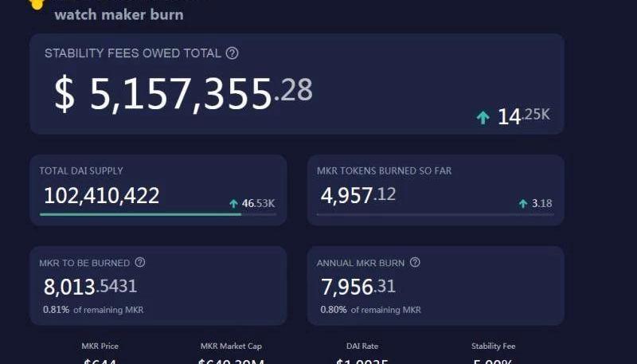Click the 0.81% of remaining MKR text
The width and height of the screenshot is (637, 364).
point(92,310)
